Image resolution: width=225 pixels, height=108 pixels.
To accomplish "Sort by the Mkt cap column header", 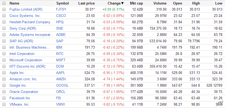I will coord(136,3).
